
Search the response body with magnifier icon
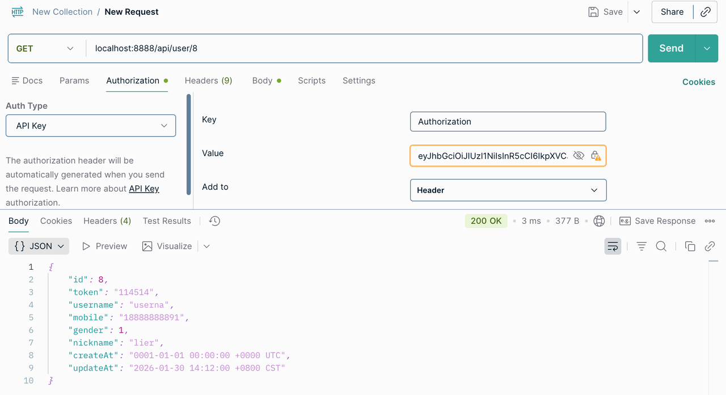661,246
